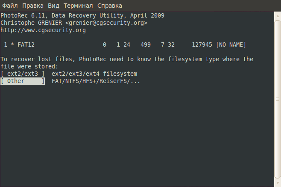Click the scrollbar up arrow
The width and height of the screenshot is (281, 187).
tap(278, 16)
